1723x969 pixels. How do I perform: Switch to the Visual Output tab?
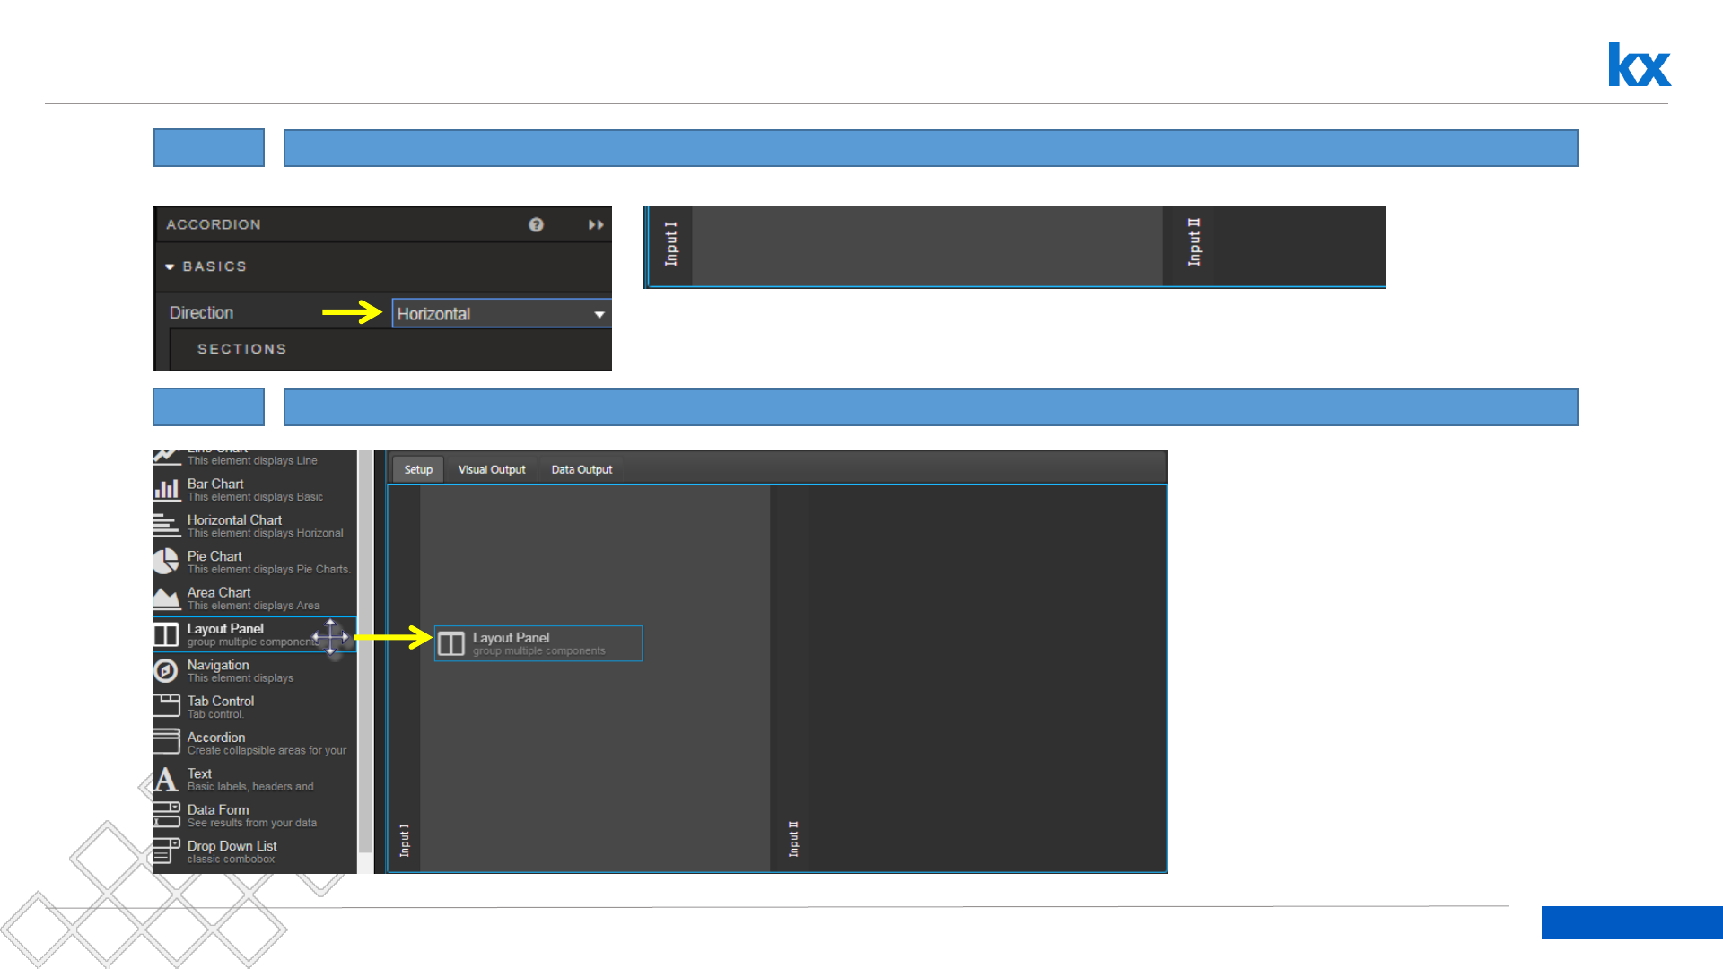[492, 469]
